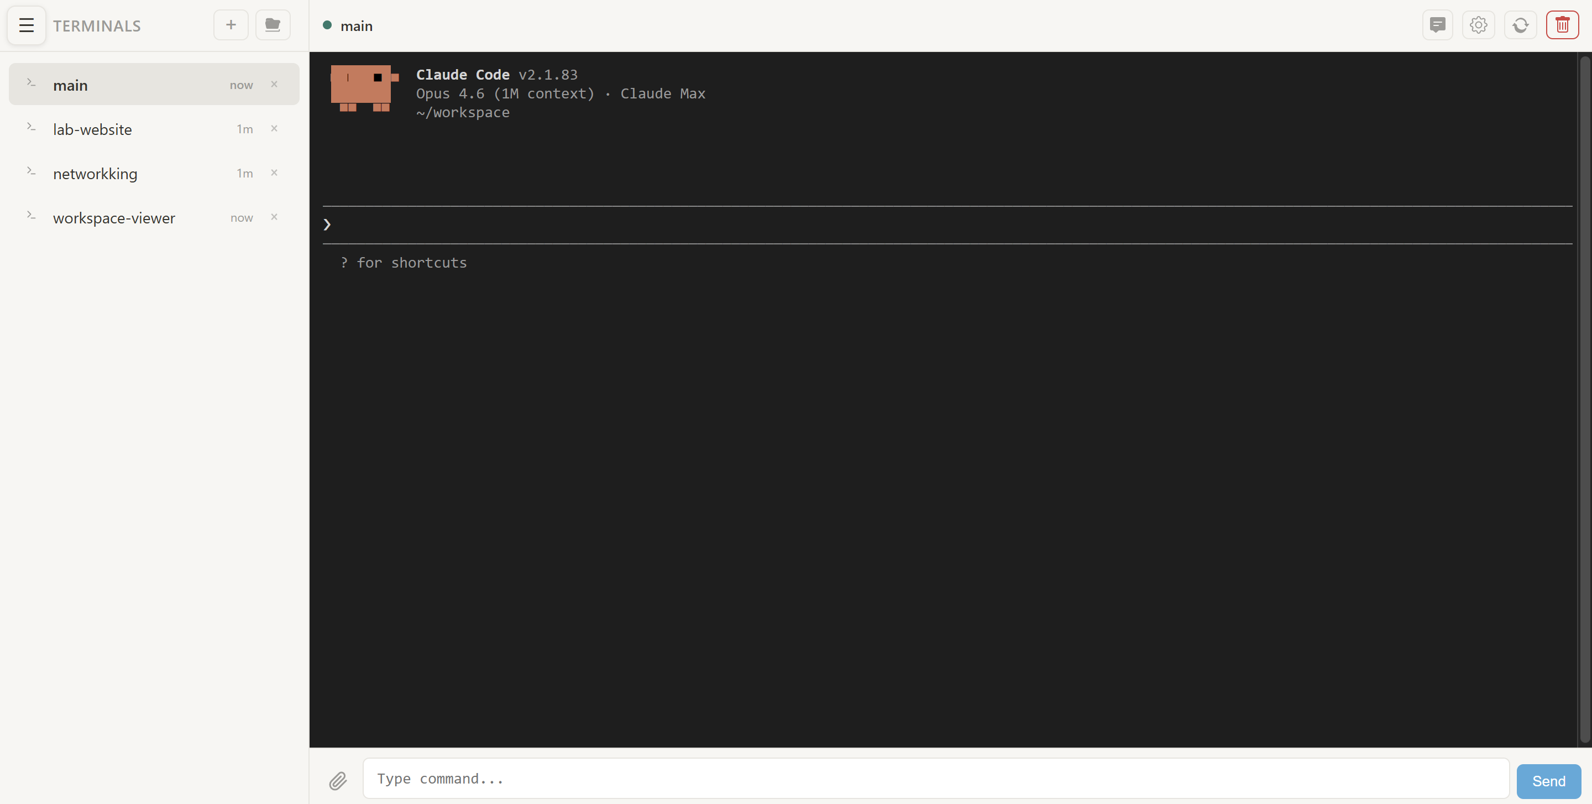Click the terminal vertical scrollbar
This screenshot has width=1592, height=804.
[1585, 399]
